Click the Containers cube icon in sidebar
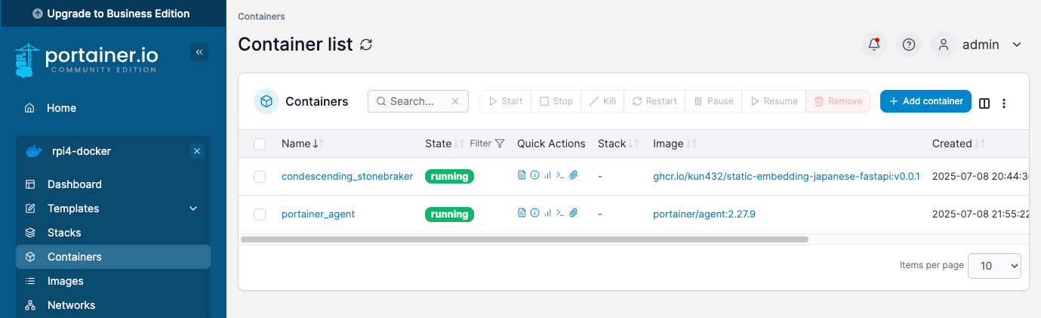The height and width of the screenshot is (318, 1041). [x=30, y=257]
